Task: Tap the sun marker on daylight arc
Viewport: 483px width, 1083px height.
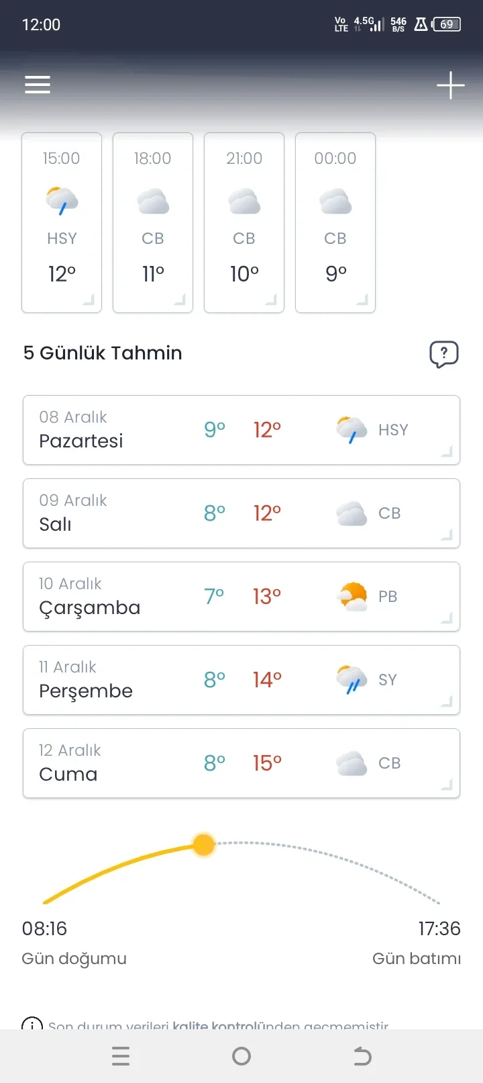Action: tap(204, 844)
